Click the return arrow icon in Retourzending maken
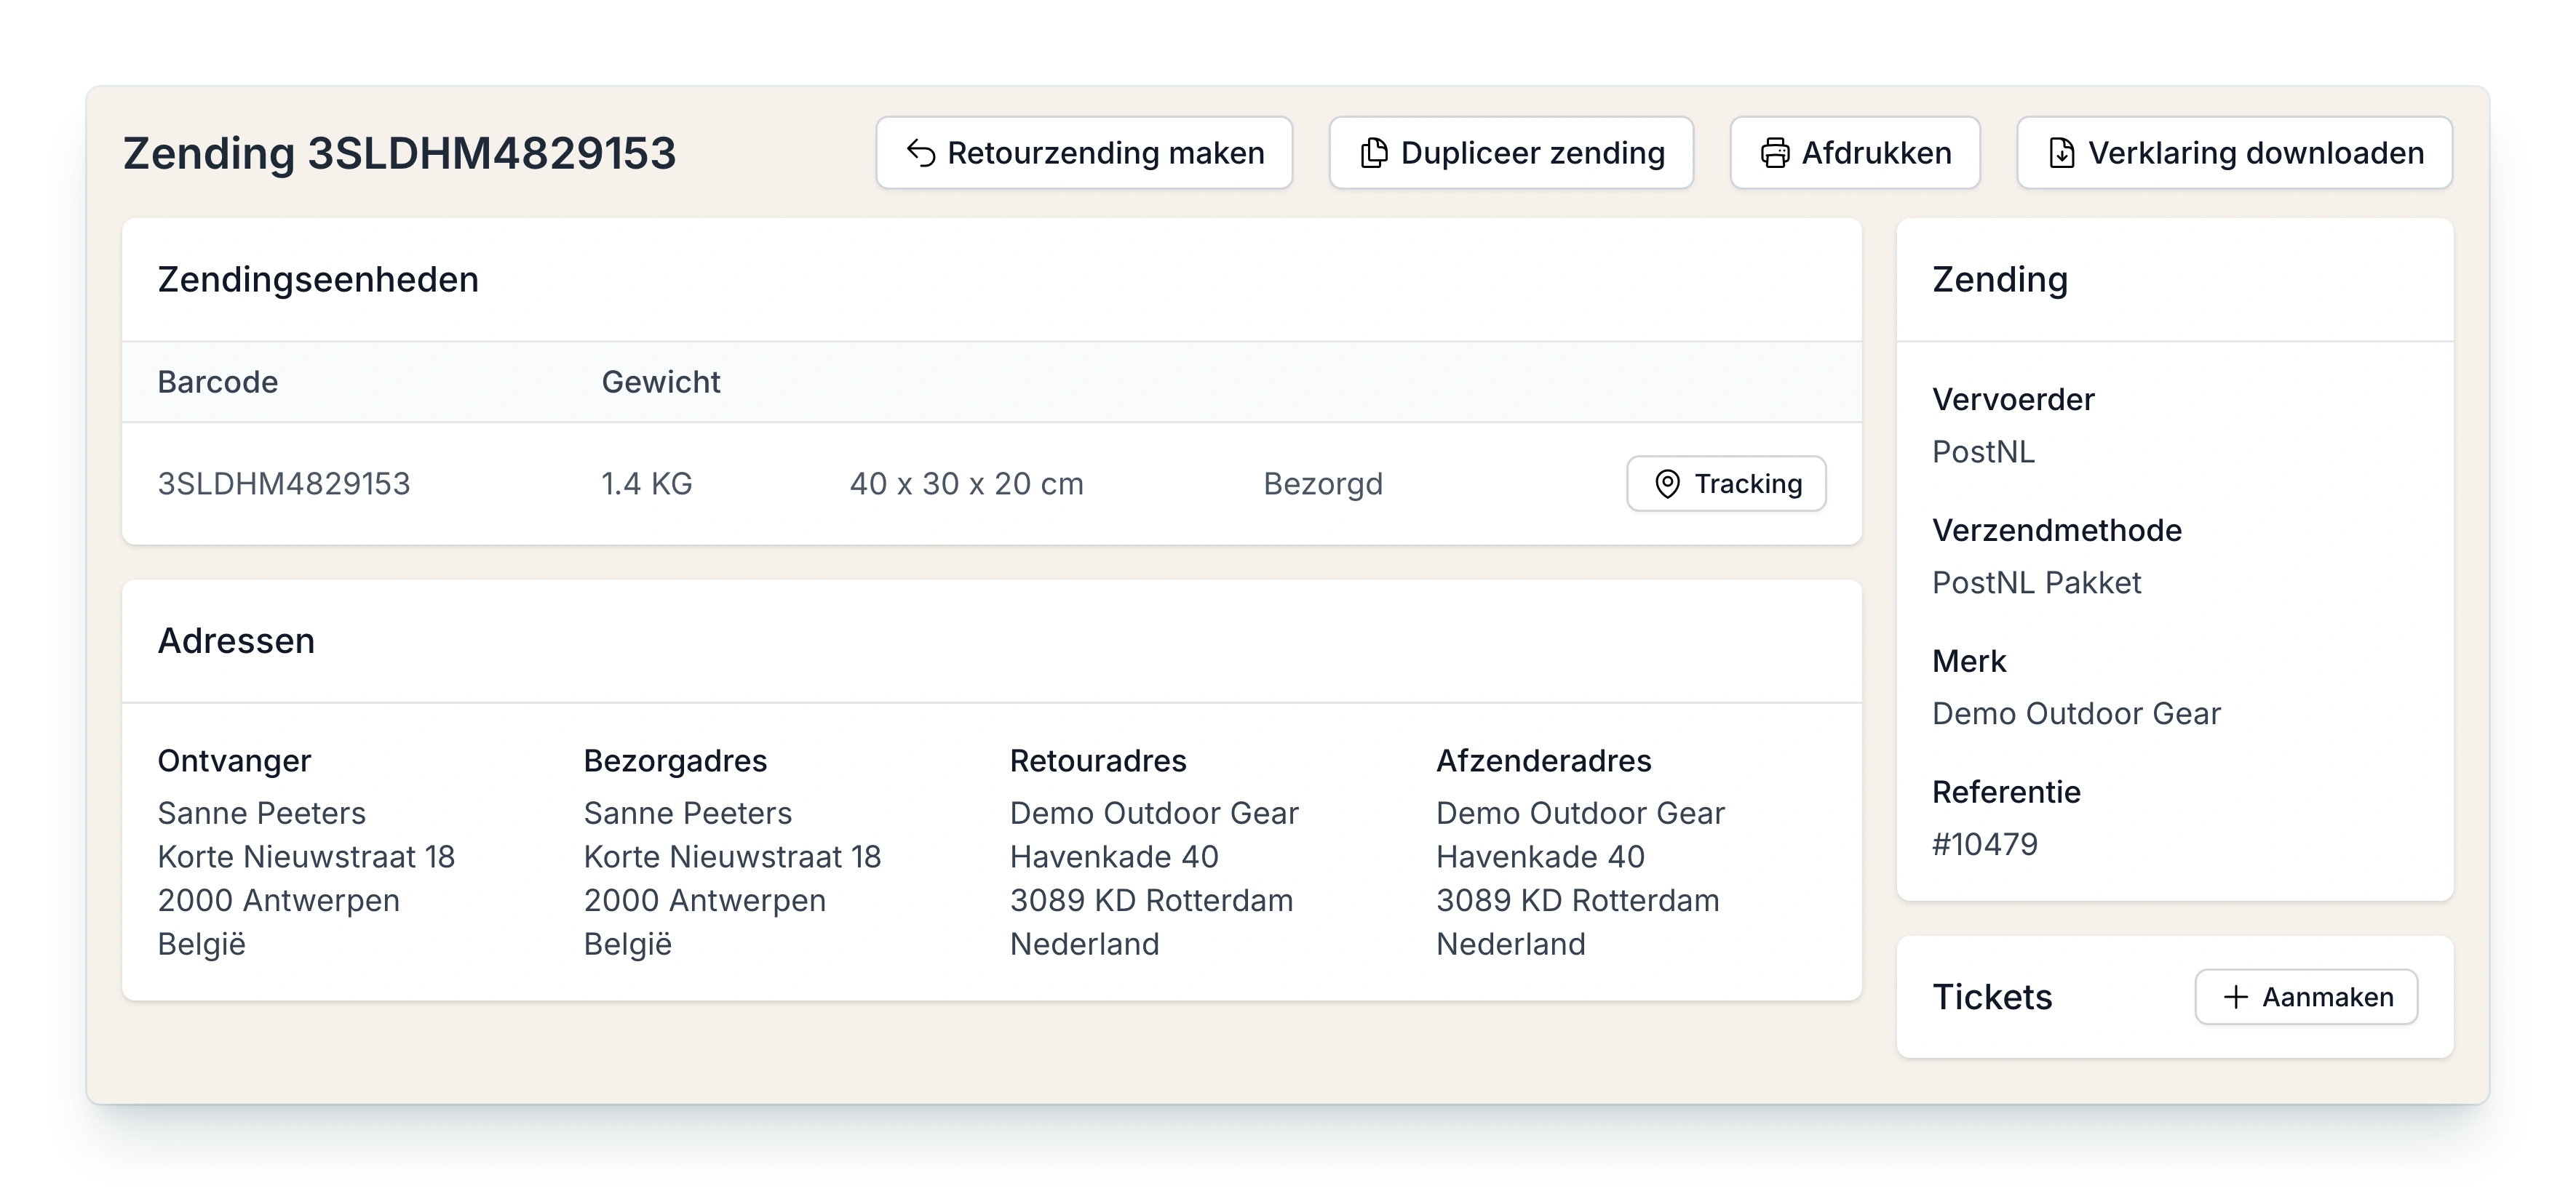This screenshot has width=2576, height=1191. click(921, 153)
